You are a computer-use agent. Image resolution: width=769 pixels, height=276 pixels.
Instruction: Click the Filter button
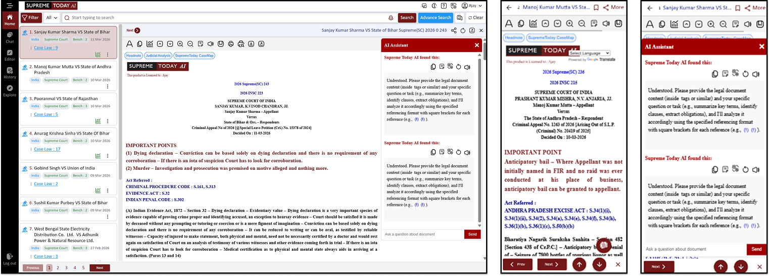[31, 18]
